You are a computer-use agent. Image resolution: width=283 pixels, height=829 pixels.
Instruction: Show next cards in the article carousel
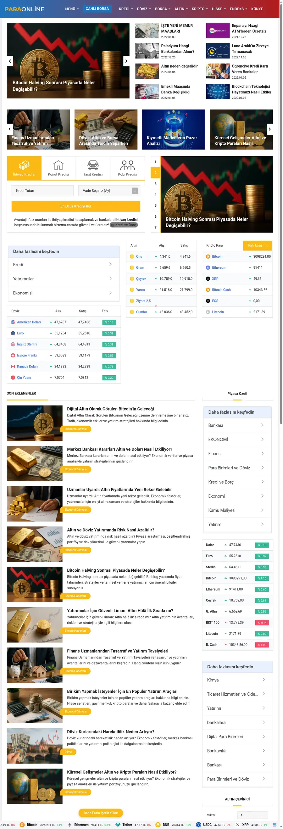269,129
